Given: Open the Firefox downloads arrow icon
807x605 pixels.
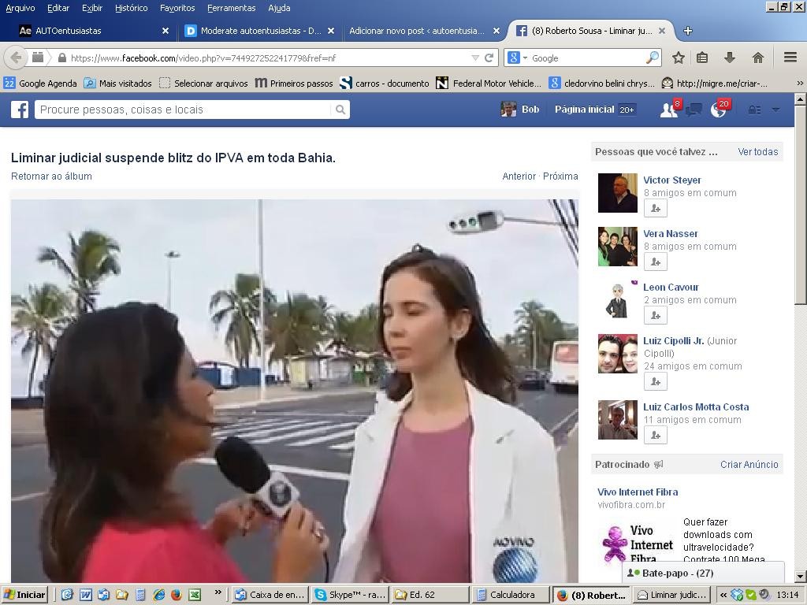Looking at the screenshot, I should pyautogui.click(x=730, y=58).
